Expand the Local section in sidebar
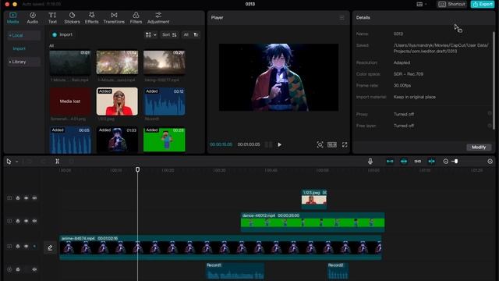499x281 pixels. click(x=24, y=35)
